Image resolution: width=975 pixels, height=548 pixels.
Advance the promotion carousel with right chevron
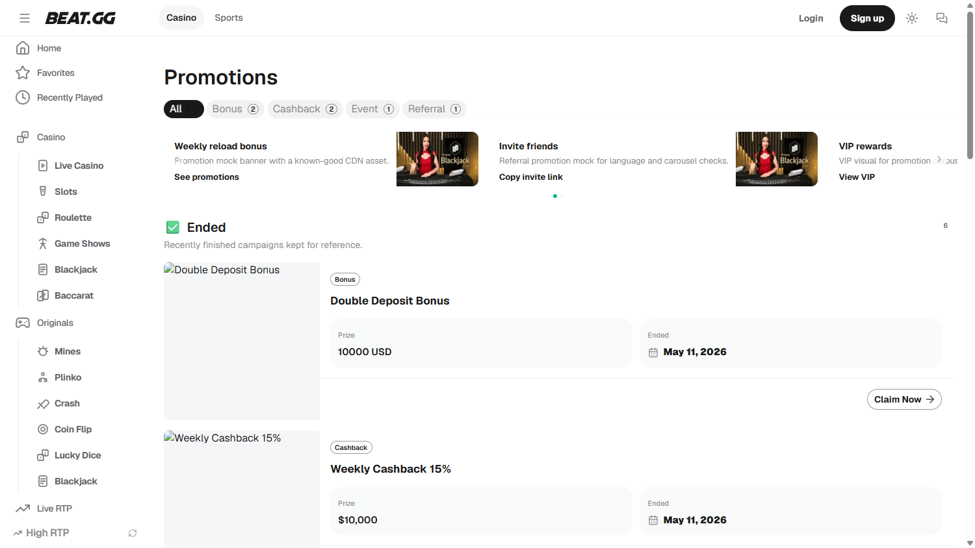coord(939,159)
